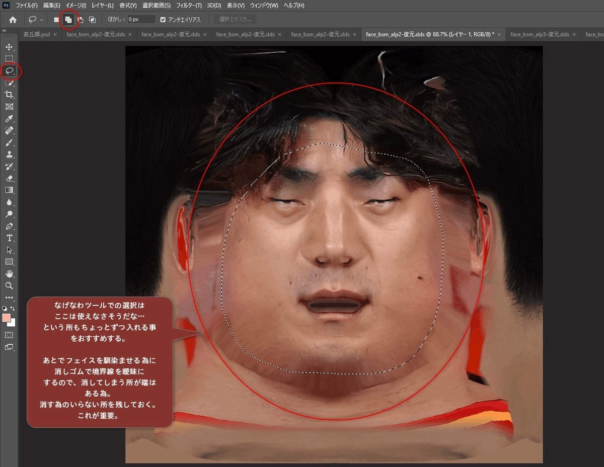Click the ぼかし feather input field
This screenshot has width=604, height=467.
[x=141, y=20]
